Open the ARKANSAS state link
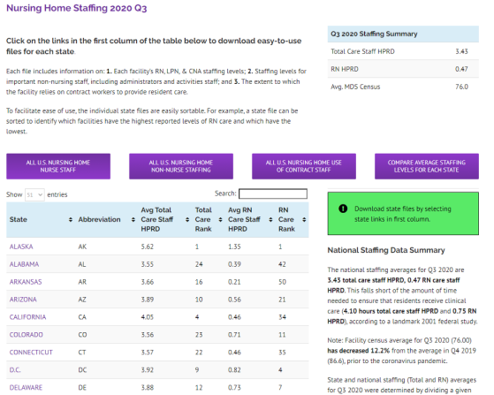Viewport: 494px width, 395px height. tap(26, 282)
